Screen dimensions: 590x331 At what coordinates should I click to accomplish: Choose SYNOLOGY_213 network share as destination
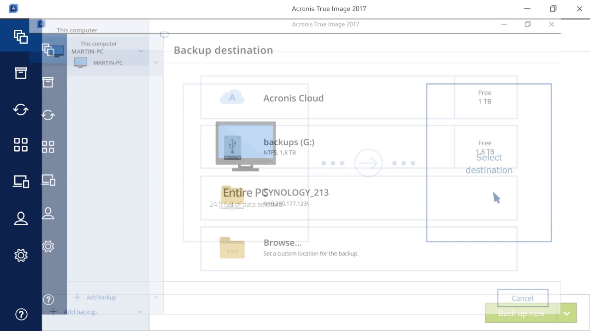pos(359,198)
